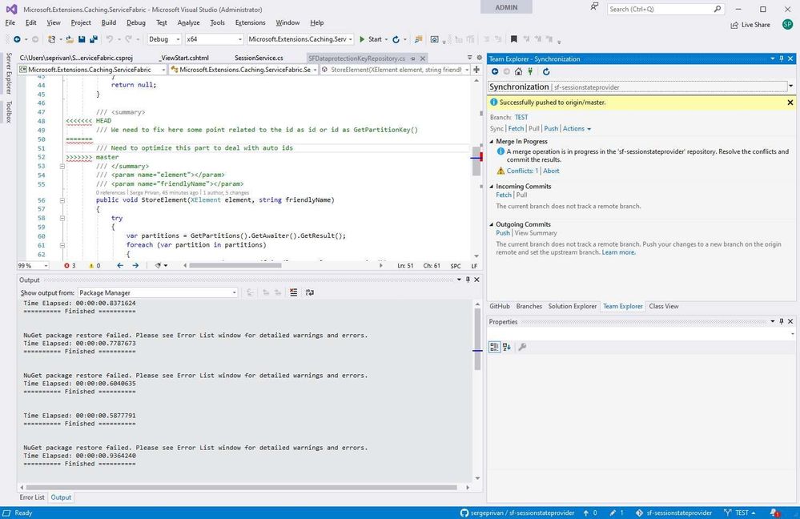800x519 pixels.
Task: Click the Live Share button
Action: pyautogui.click(x=750, y=25)
